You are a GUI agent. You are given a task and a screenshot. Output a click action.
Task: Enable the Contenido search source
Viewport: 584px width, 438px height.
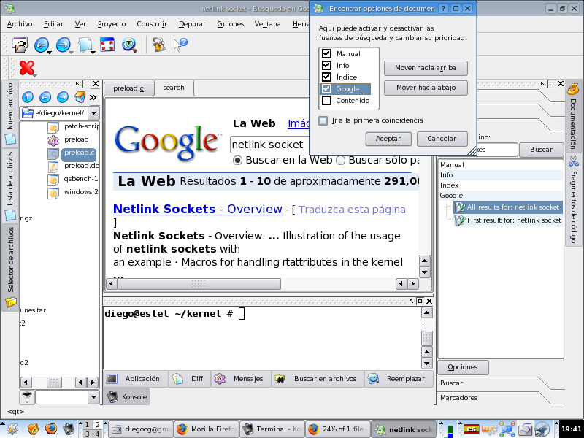326,100
